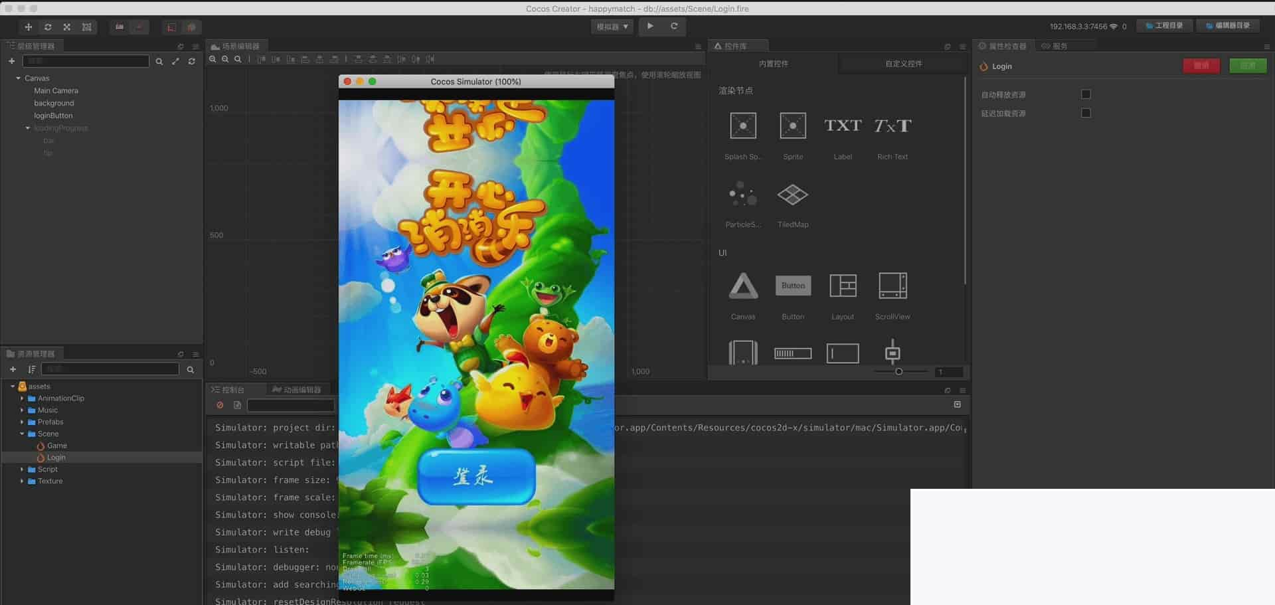
Task: Open the simulator platform dropdown
Action: pyautogui.click(x=612, y=27)
